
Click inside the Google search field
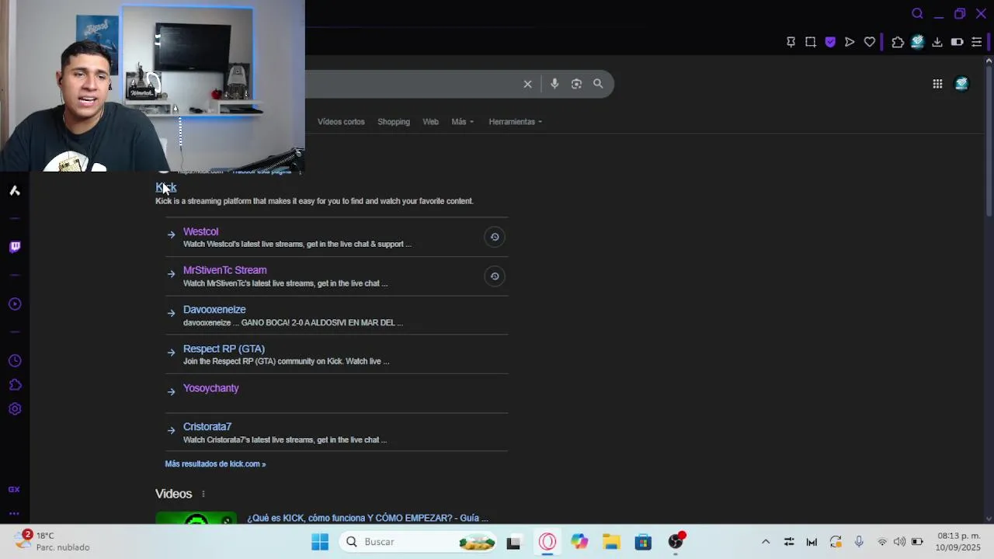412,84
